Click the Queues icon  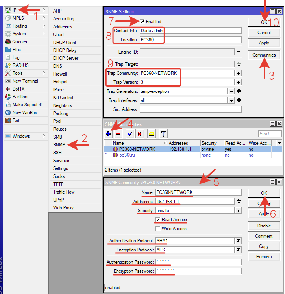coord(8,42)
